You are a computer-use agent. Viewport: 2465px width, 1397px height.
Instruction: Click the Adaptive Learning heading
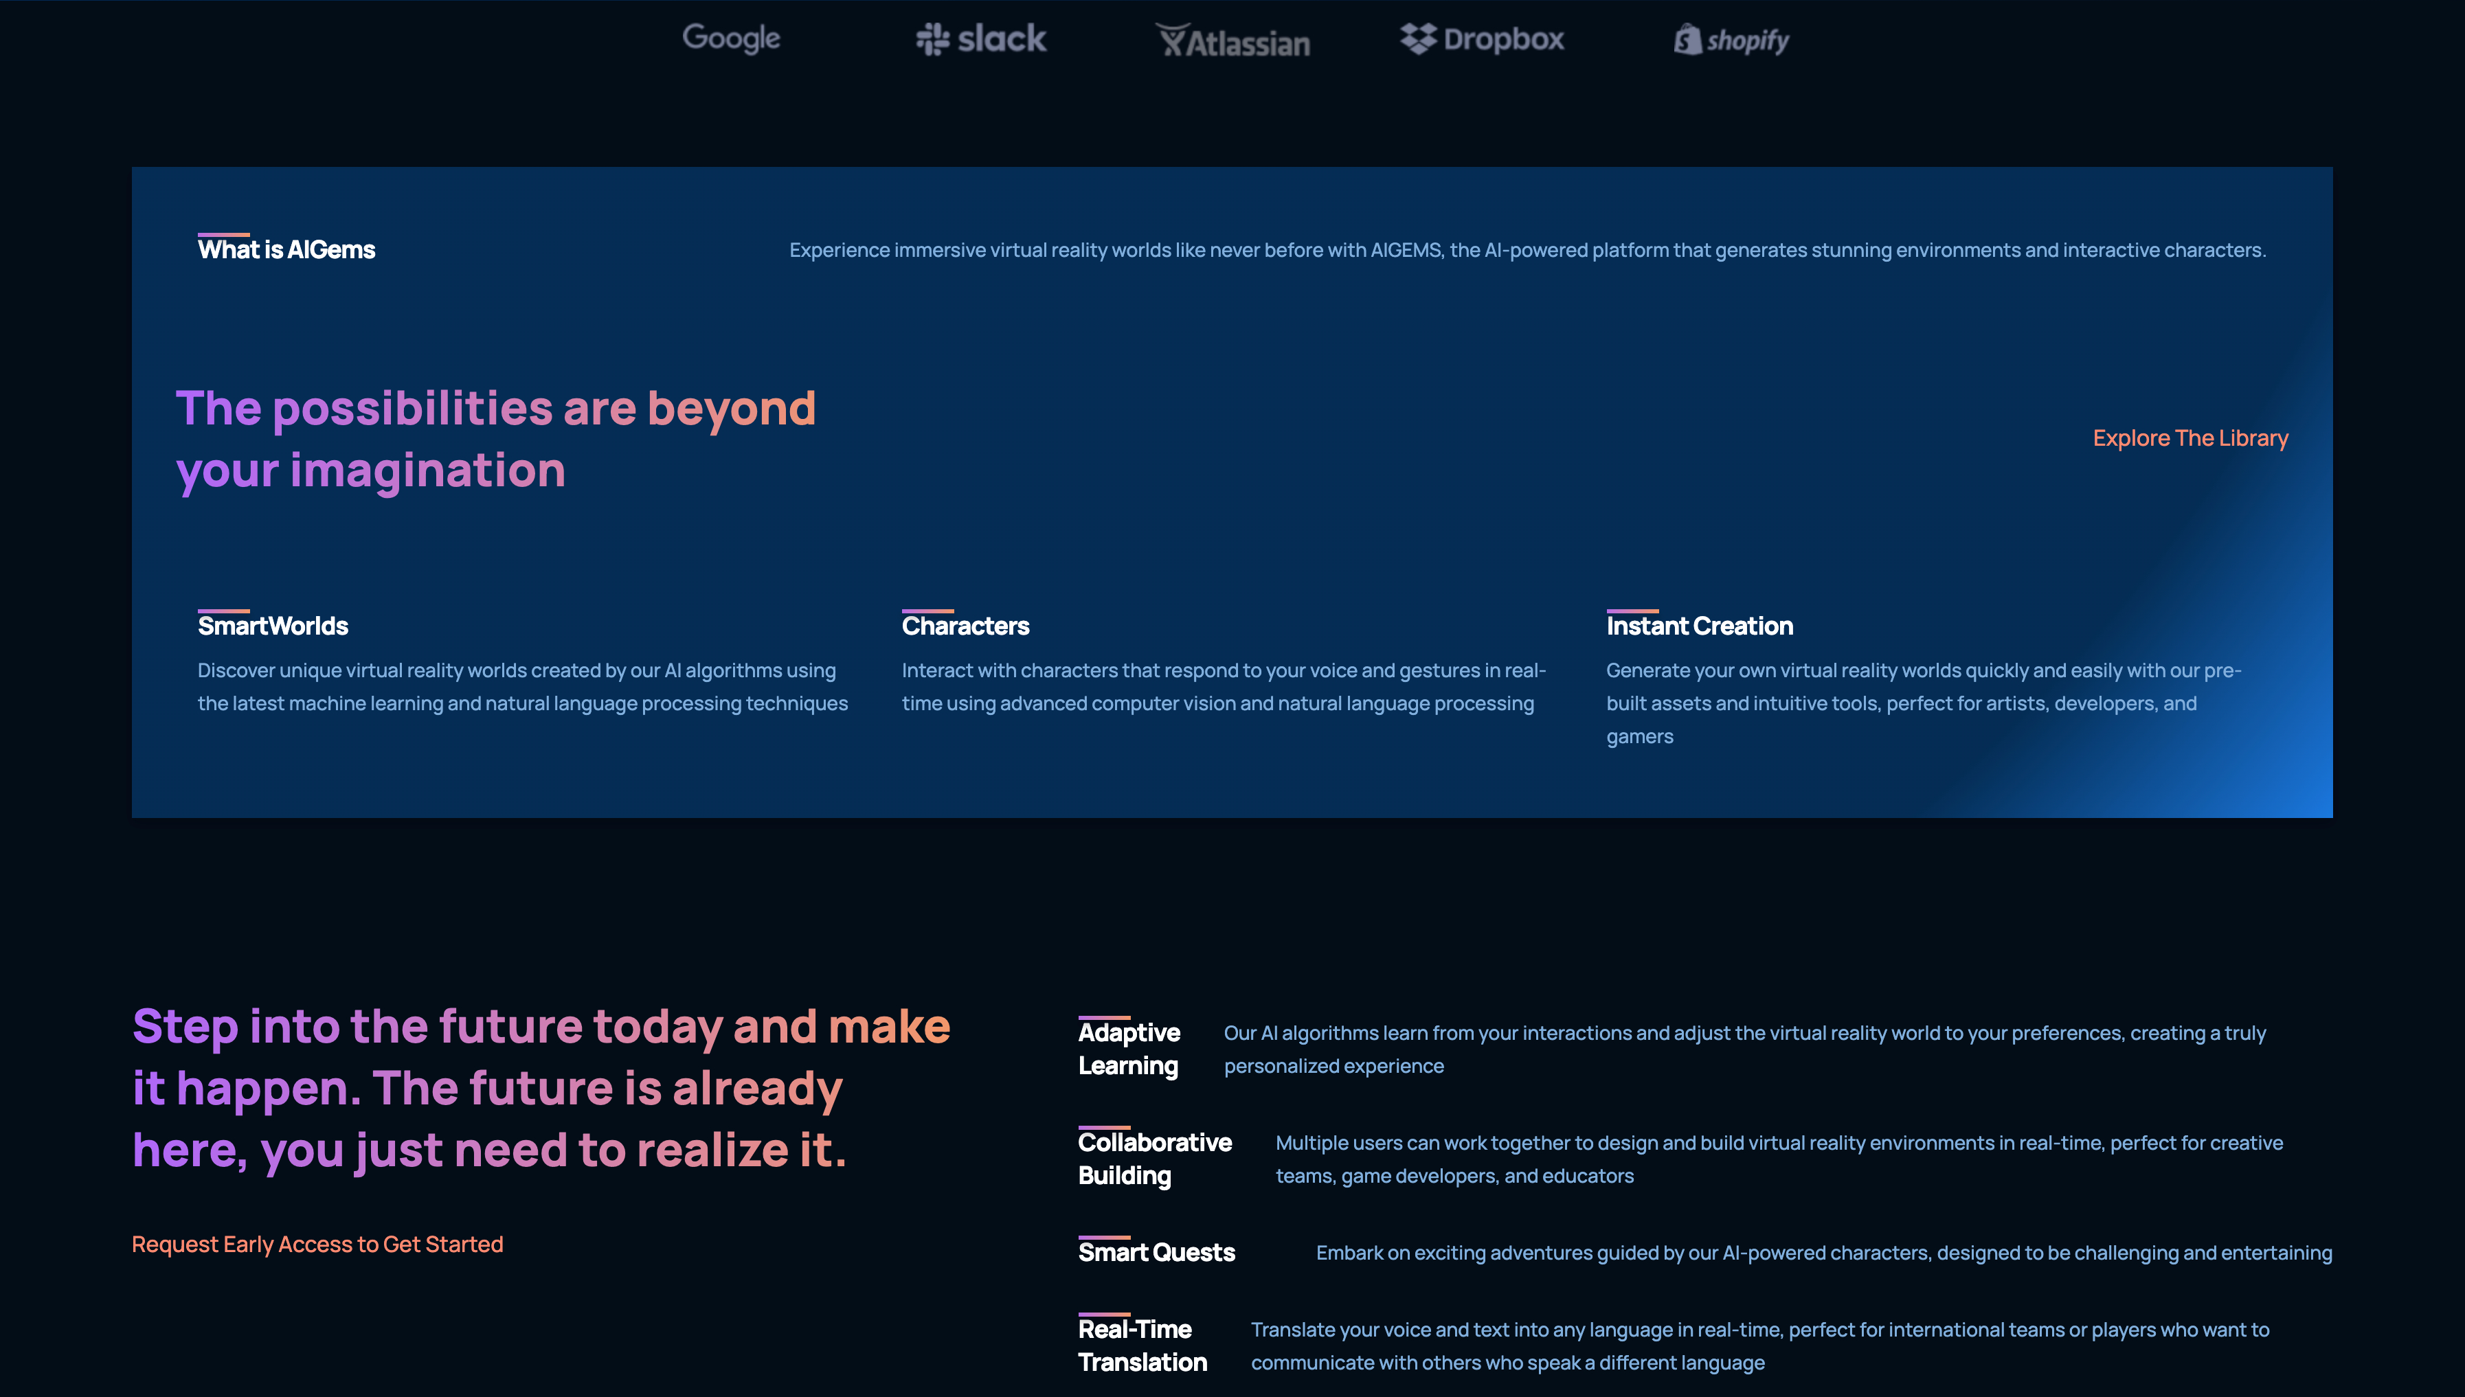tap(1129, 1049)
